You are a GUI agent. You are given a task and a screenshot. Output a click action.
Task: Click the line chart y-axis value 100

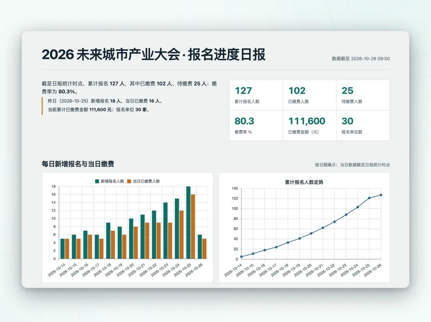[235, 209]
